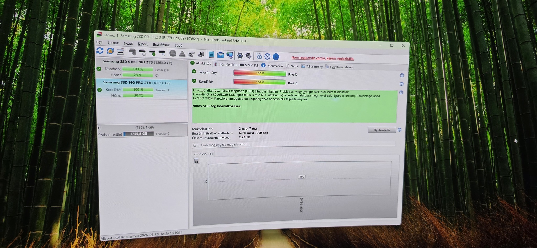Open the Súgó menu
537x248 pixels.
(179, 45)
